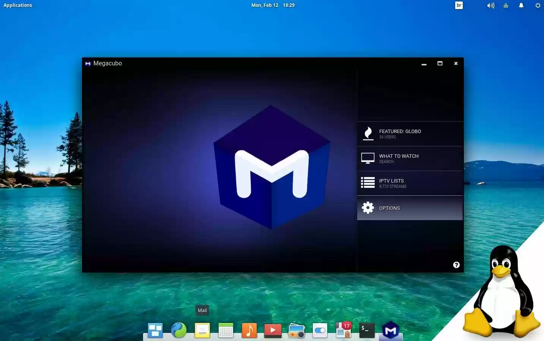The width and height of the screenshot is (544, 341).
Task: Click the flame icon beside Featured Globo
Action: [x=367, y=133]
